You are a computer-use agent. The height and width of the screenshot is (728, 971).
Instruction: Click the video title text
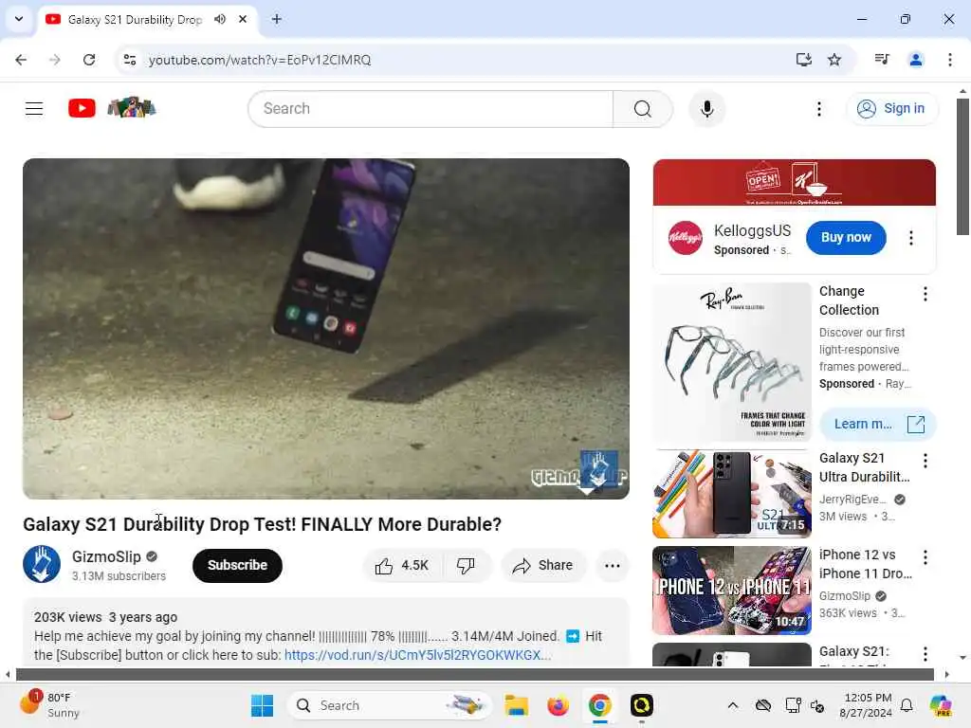262,524
